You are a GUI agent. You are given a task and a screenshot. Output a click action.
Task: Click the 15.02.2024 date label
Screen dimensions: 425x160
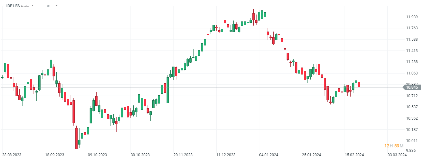pyautogui.click(x=354, y=155)
